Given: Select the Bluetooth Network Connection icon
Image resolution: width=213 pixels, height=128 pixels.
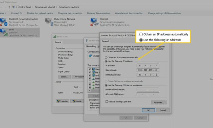Looking at the screenshot, I should tap(3, 22).
